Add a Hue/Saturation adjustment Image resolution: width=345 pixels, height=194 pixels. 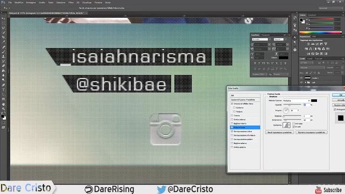click(306, 49)
